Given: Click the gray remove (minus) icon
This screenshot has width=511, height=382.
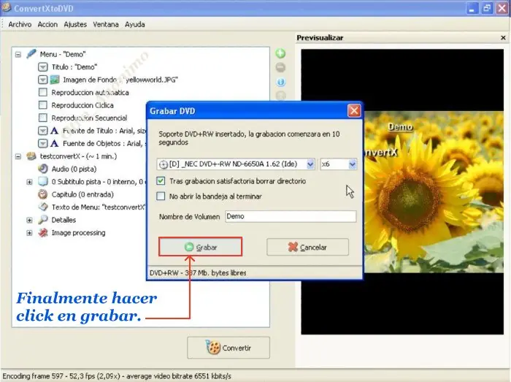Looking at the screenshot, I should (x=281, y=68).
